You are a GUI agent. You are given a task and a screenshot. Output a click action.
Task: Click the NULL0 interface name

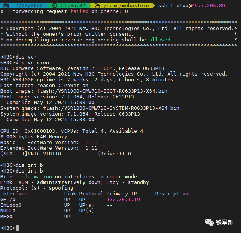pyautogui.click(x=8, y=211)
